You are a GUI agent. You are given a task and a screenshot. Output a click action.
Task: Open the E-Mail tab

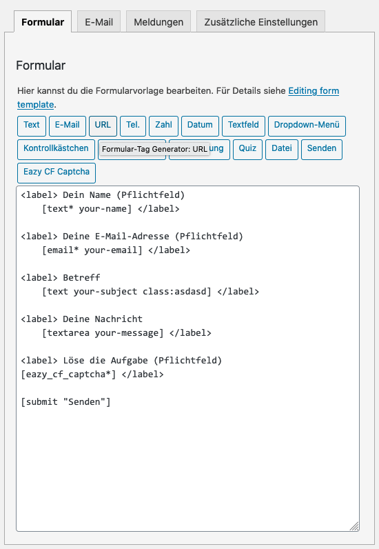99,21
